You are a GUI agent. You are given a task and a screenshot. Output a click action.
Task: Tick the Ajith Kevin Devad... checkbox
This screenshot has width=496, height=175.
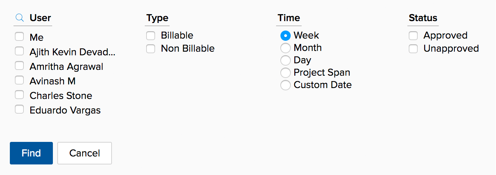click(19, 51)
